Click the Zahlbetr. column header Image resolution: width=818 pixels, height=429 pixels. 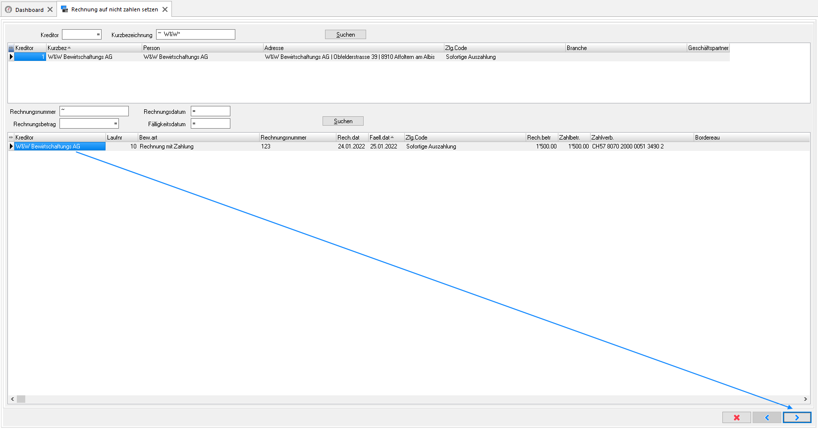tap(574, 138)
